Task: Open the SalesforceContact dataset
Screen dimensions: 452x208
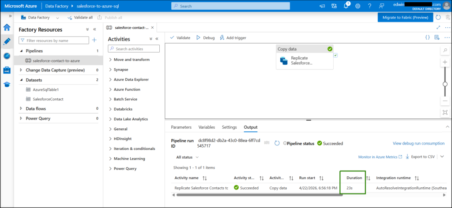Action: click(48, 99)
